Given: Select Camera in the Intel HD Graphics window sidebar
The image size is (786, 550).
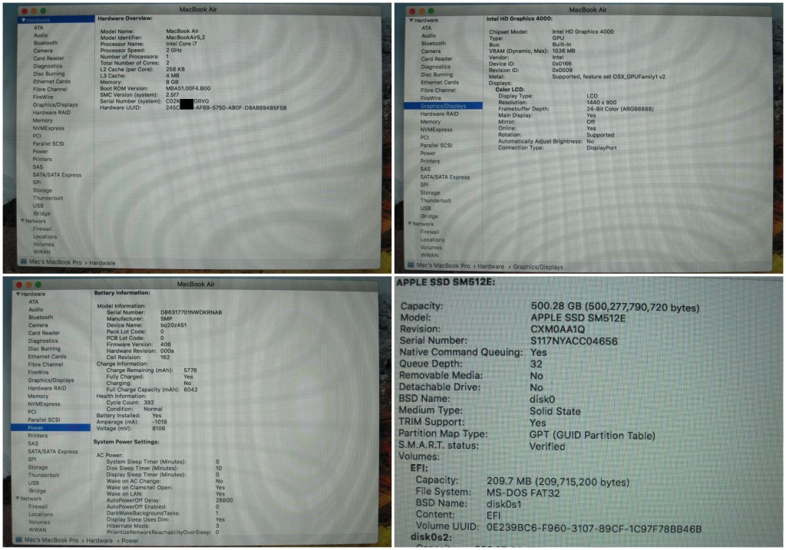Looking at the screenshot, I should click(x=431, y=51).
